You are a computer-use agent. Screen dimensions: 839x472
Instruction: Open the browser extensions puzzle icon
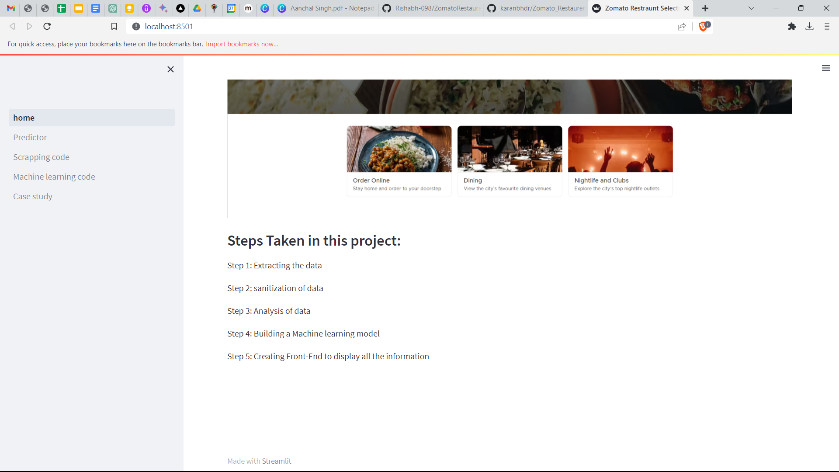coord(792,27)
